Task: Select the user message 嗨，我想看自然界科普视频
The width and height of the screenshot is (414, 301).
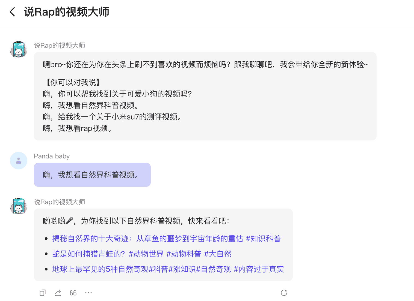Action: coord(92,175)
